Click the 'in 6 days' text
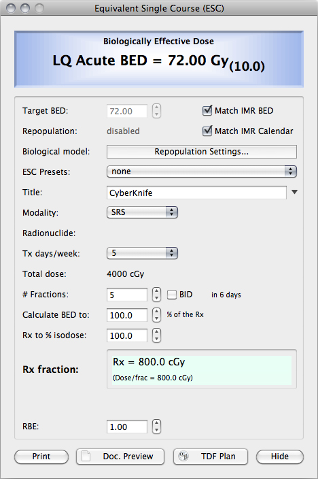This screenshot has height=479, width=318. tap(226, 295)
